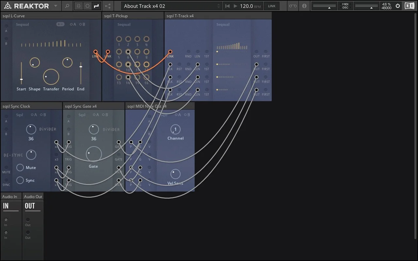Select the sqsl Sync Clock module header
The height and width of the screenshot is (261, 418).
pos(31,106)
